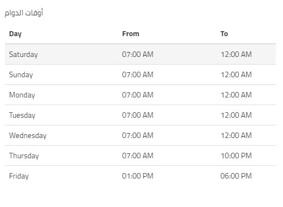The width and height of the screenshot is (283, 207).
Task: Click the To column header
Action: 224,34
